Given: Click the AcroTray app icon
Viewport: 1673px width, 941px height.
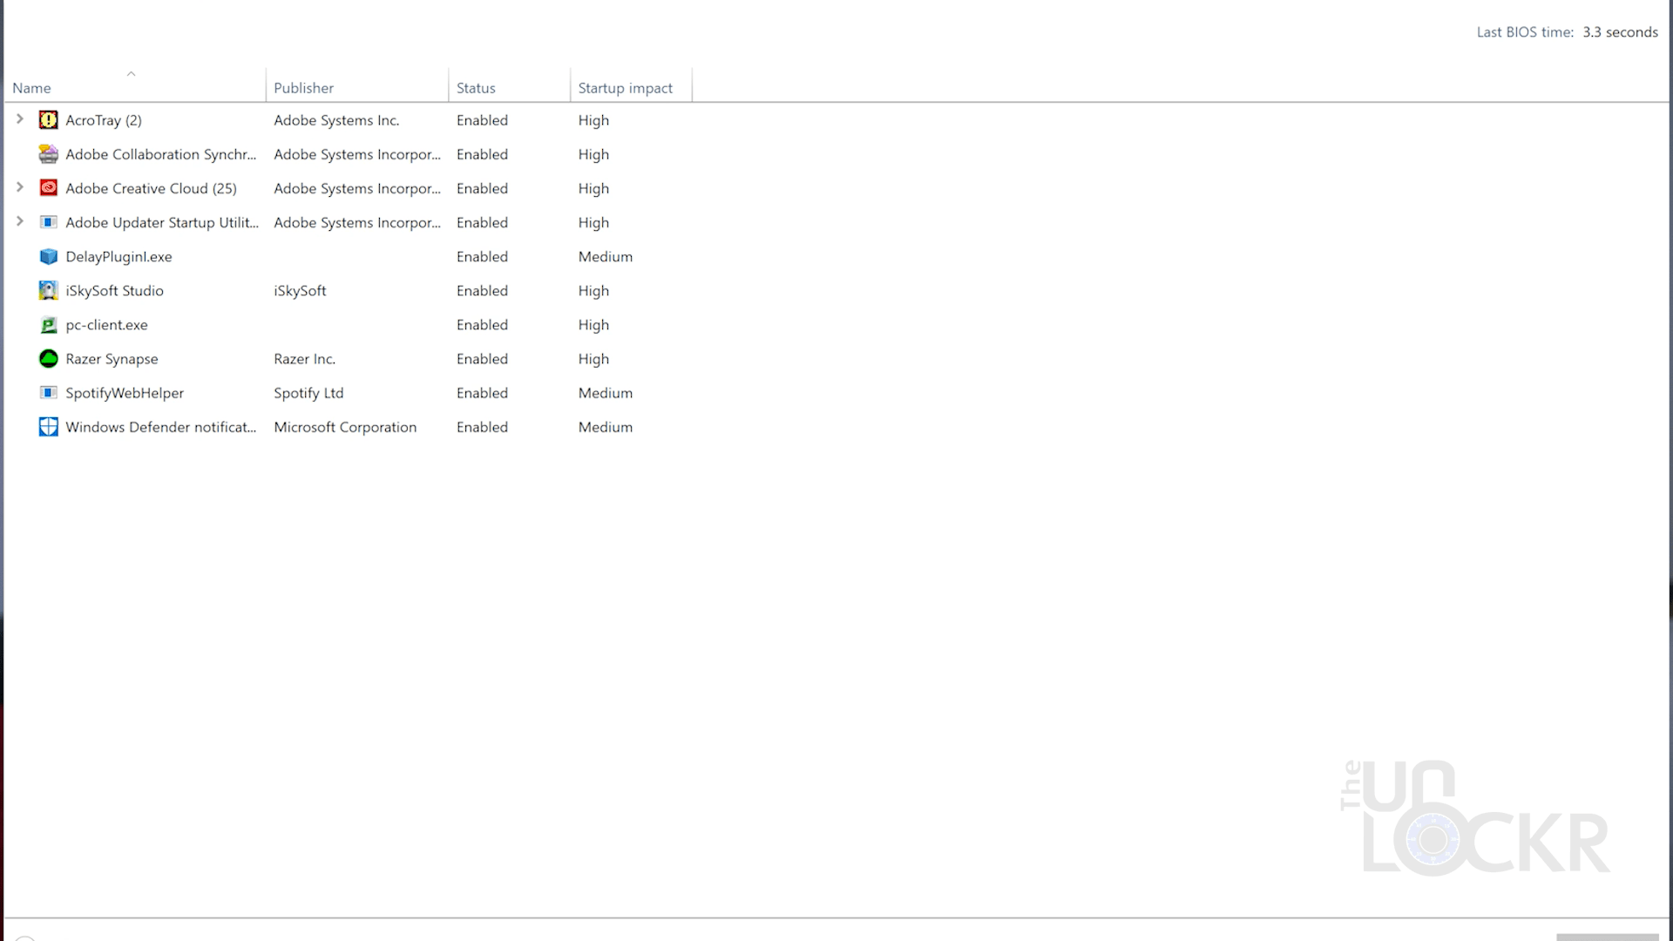Looking at the screenshot, I should click(49, 120).
